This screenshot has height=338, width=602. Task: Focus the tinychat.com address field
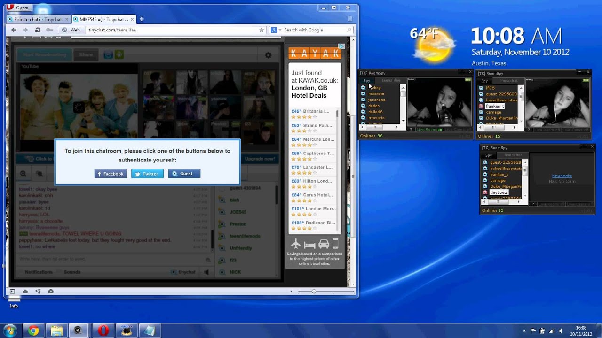pyautogui.click(x=172, y=30)
